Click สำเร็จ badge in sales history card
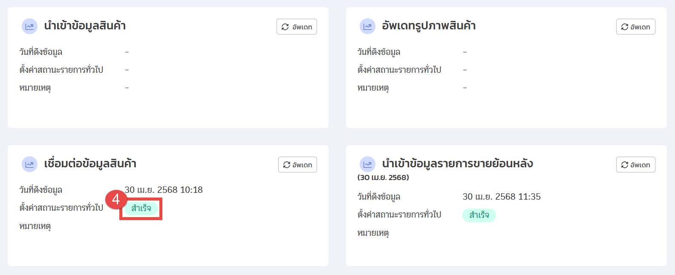 [479, 215]
